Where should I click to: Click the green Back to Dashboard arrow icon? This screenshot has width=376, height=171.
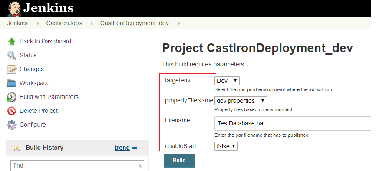[12, 42]
